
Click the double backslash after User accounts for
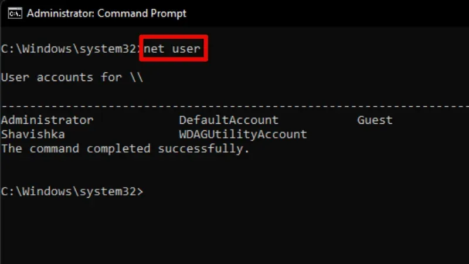click(x=137, y=77)
